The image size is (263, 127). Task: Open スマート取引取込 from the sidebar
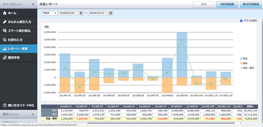(x=18, y=31)
